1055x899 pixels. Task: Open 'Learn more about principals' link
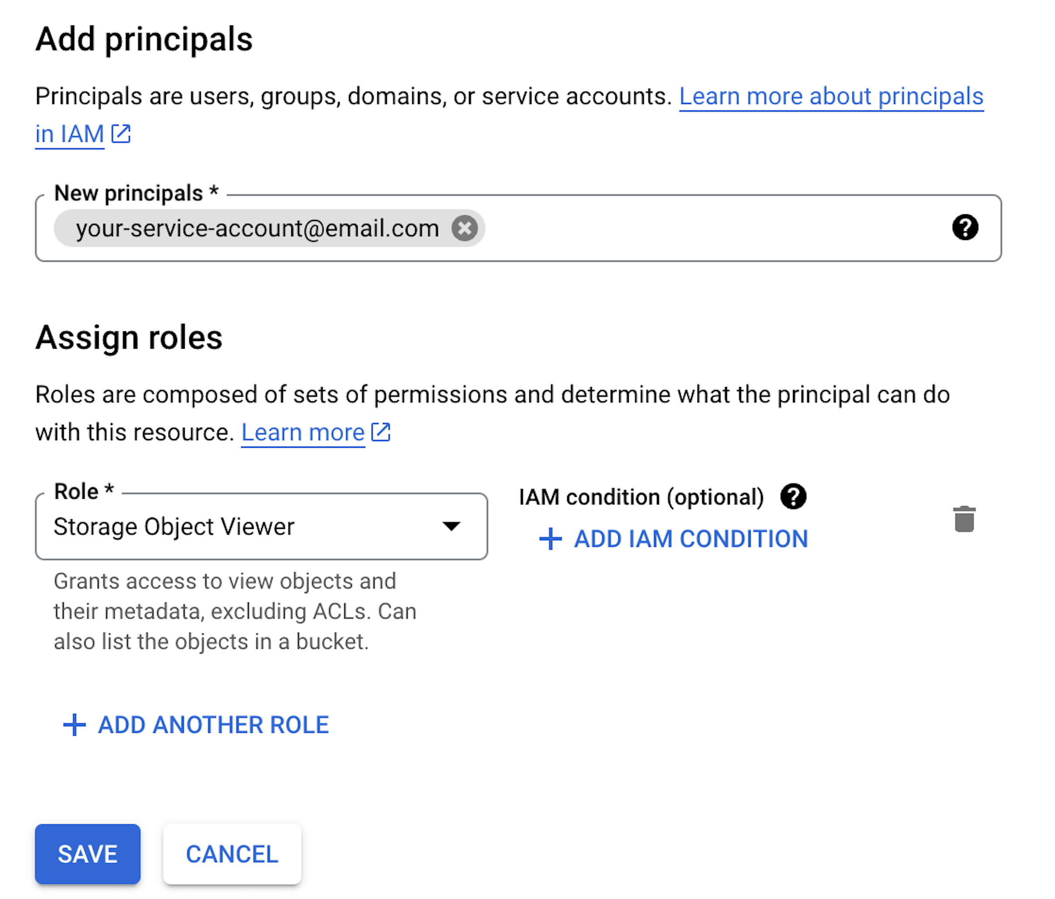coord(831,96)
